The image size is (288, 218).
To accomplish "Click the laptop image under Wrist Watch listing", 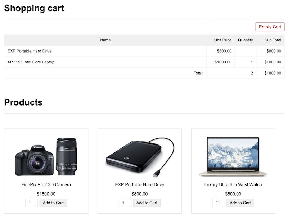I will [233, 157].
